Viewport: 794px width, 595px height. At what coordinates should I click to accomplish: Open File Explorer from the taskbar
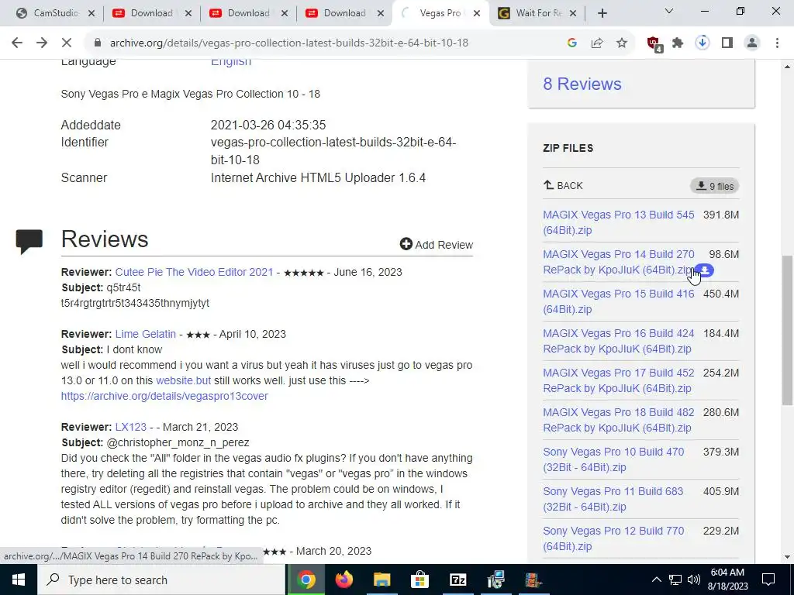click(x=382, y=580)
